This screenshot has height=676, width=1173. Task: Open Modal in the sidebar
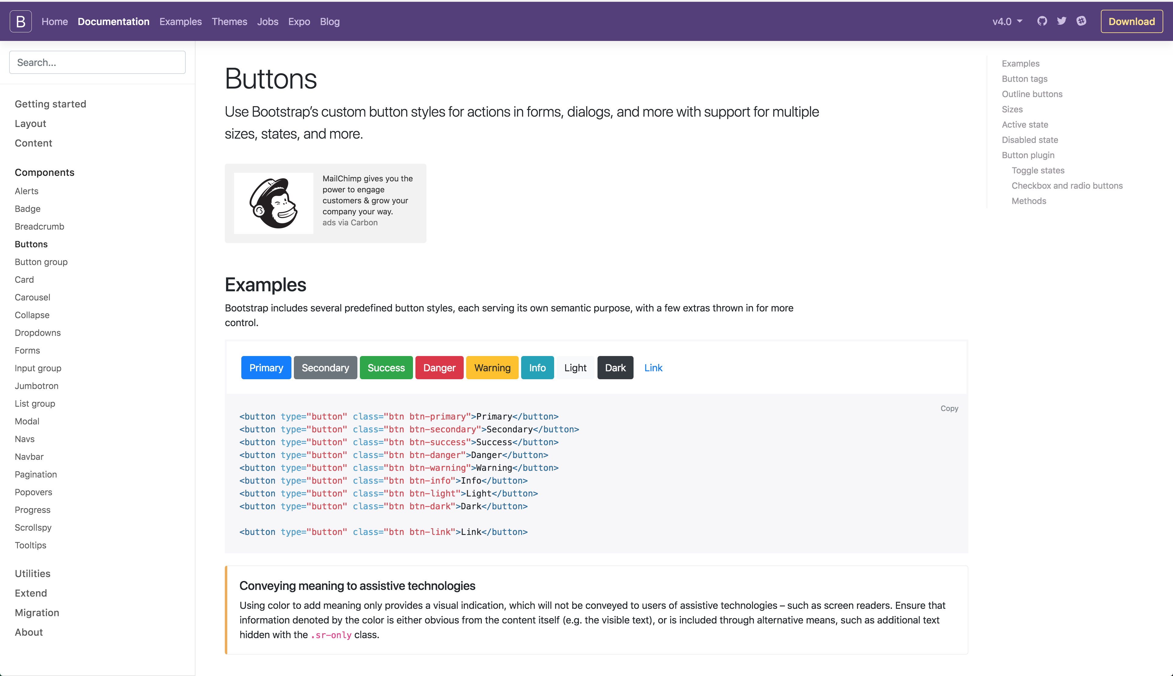(x=27, y=421)
